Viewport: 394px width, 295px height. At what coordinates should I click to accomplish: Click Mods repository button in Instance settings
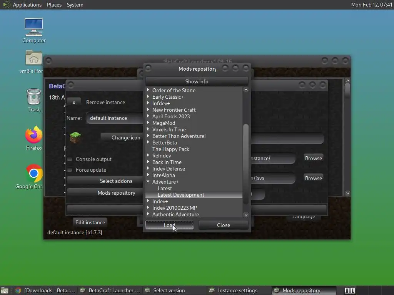(105, 193)
